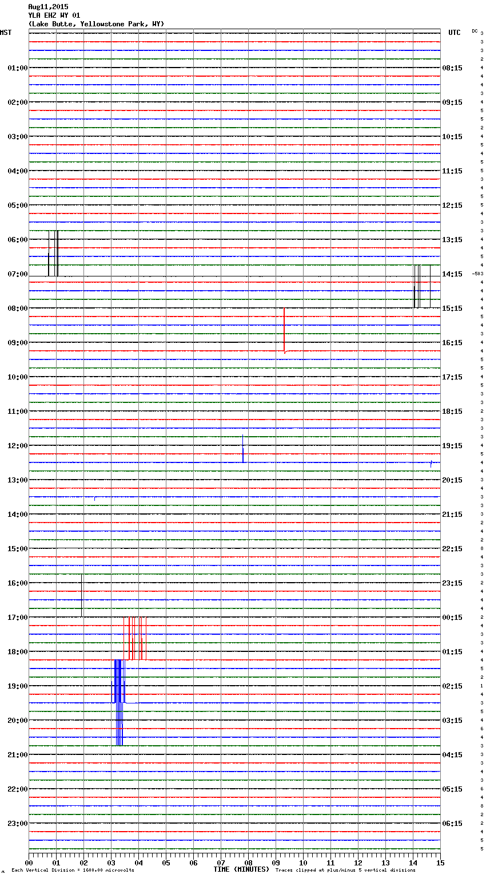This screenshot has width=486, height=878.
Task: Click the 14:15 UTC label
Action: 452,274
